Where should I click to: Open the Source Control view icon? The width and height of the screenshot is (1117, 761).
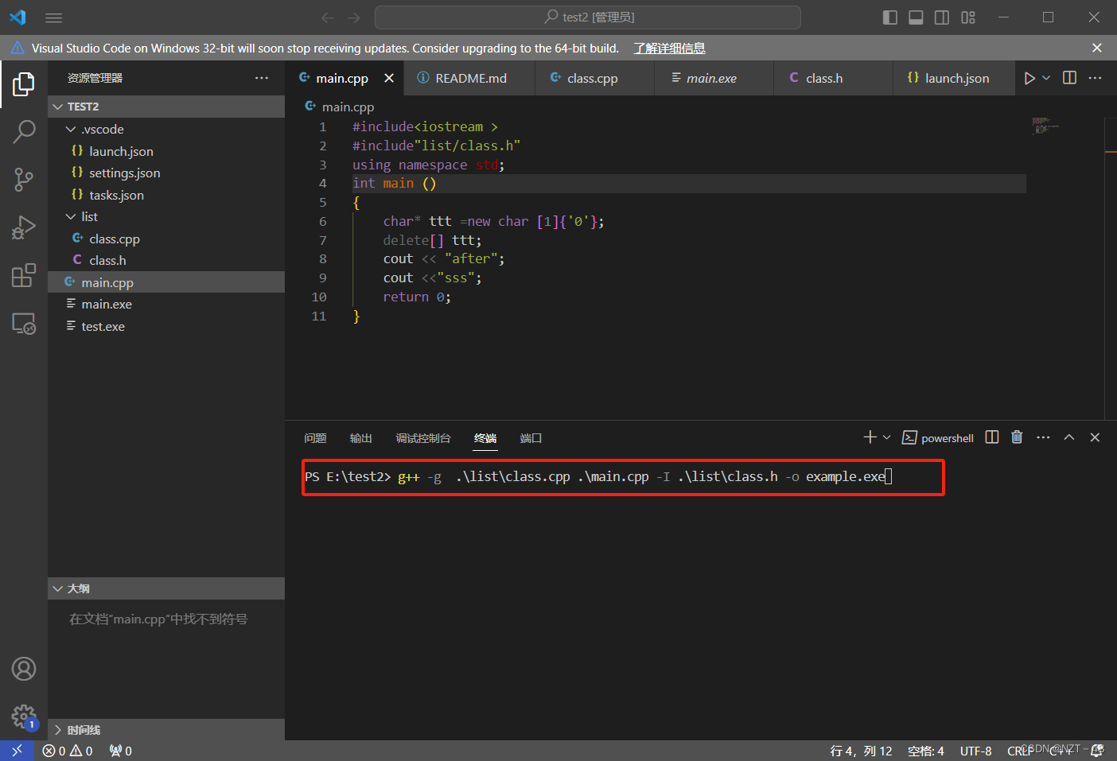[x=24, y=180]
